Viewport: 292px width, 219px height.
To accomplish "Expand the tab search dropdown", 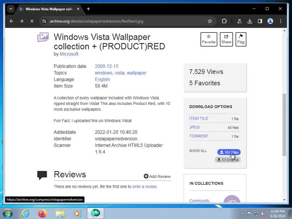I will 11,9.
